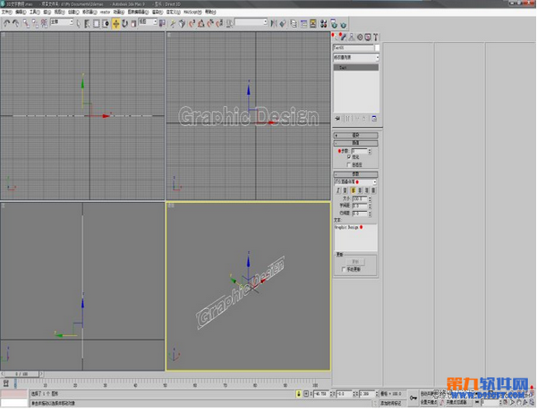The image size is (537, 411).
Task: Activate the Select and Link tool
Action: pos(26,23)
